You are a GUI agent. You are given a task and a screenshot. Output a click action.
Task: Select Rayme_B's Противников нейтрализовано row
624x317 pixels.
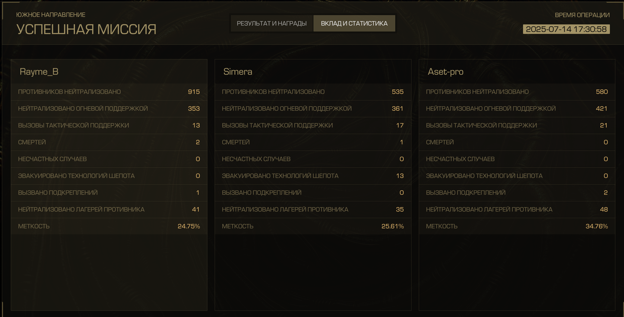click(109, 92)
